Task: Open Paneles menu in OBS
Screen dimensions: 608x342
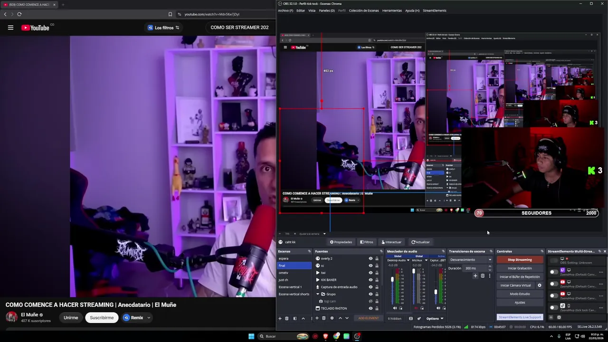Action: [x=327, y=10]
